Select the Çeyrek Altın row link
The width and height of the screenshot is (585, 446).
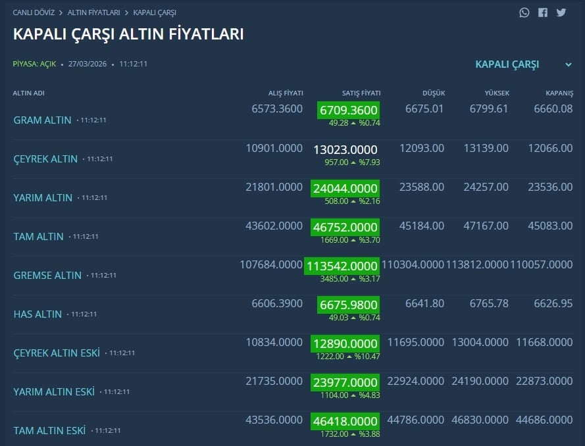pyautogui.click(x=45, y=159)
